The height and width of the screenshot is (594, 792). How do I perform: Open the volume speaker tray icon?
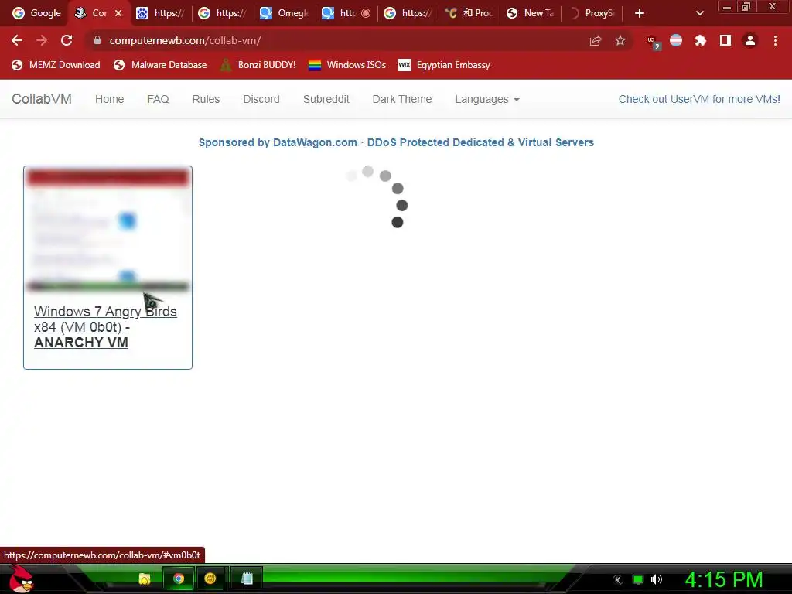click(x=657, y=579)
